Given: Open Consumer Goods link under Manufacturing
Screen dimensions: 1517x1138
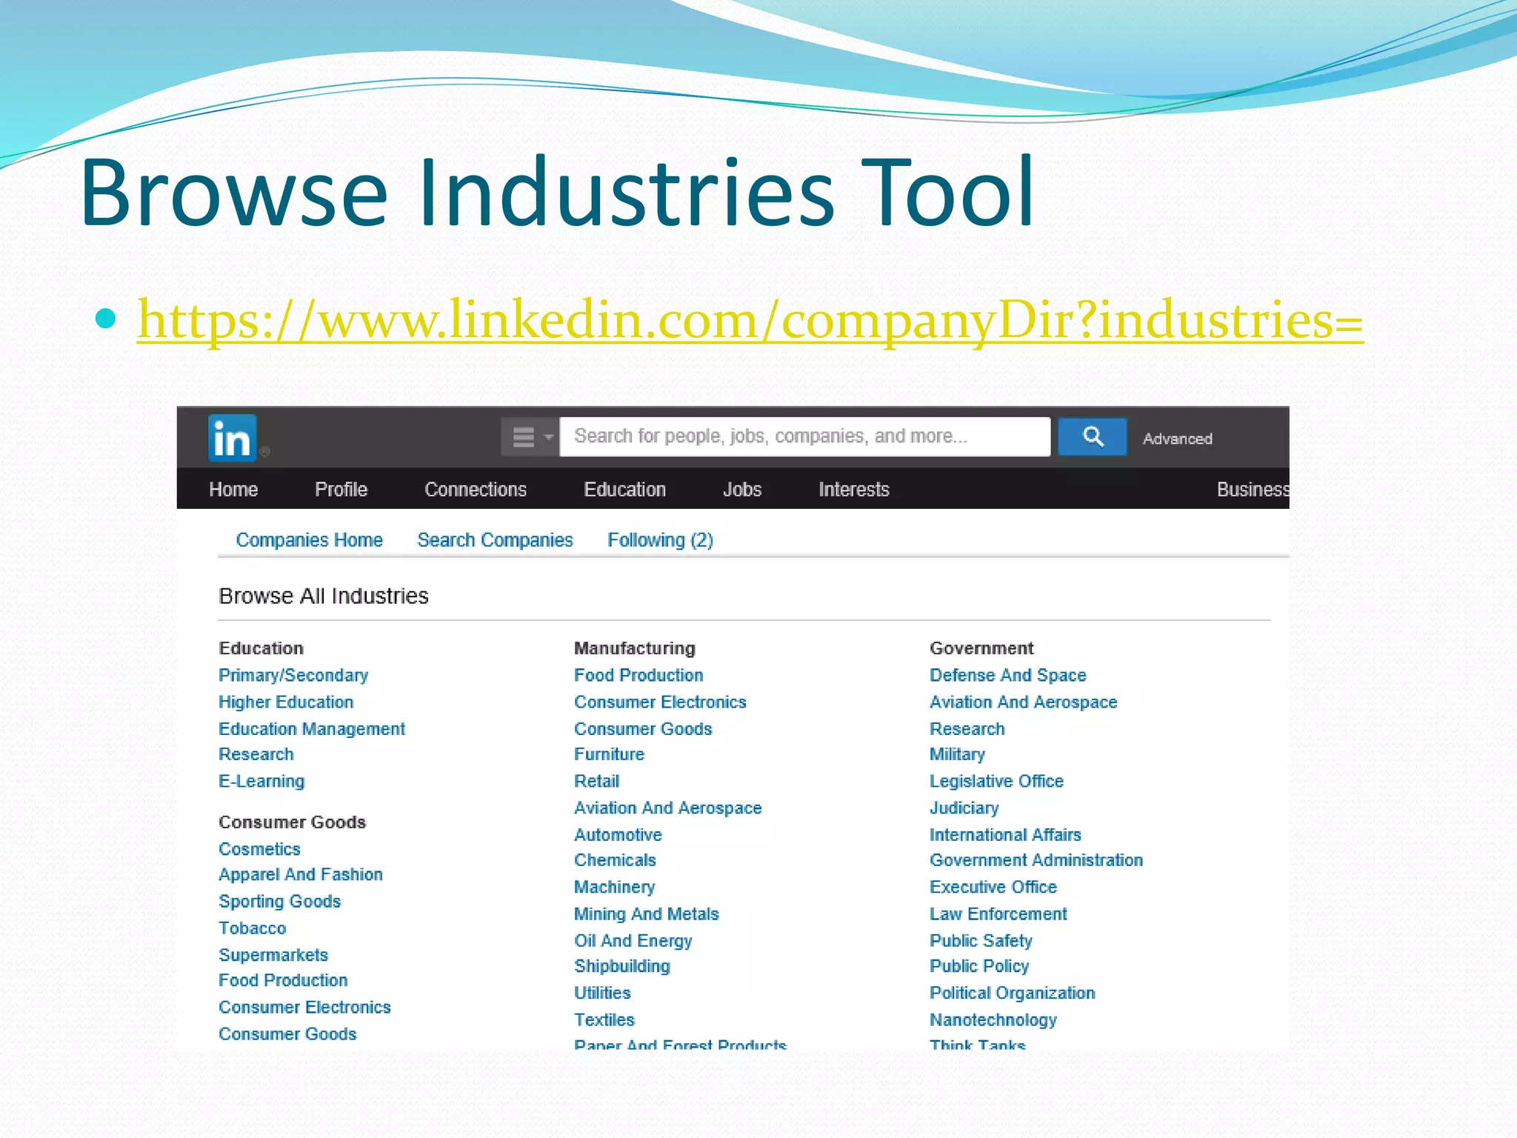Looking at the screenshot, I should (643, 729).
